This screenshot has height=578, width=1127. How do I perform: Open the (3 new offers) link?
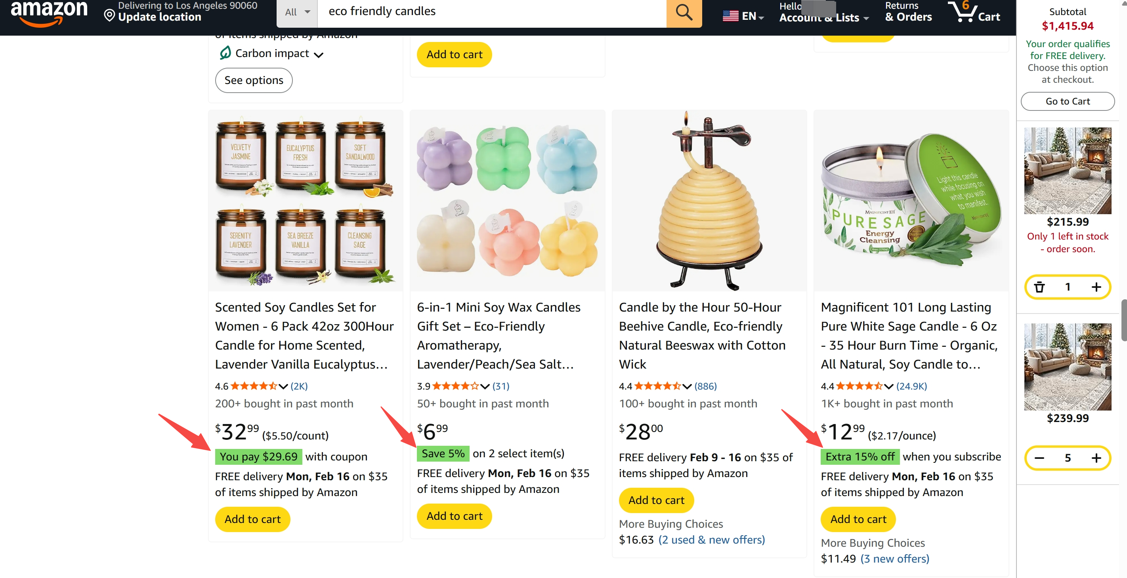coord(895,559)
